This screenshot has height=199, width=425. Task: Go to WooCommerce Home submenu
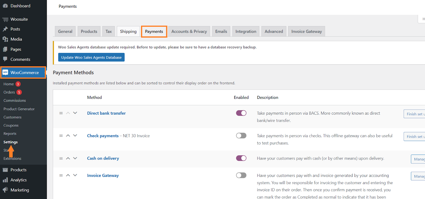8,84
